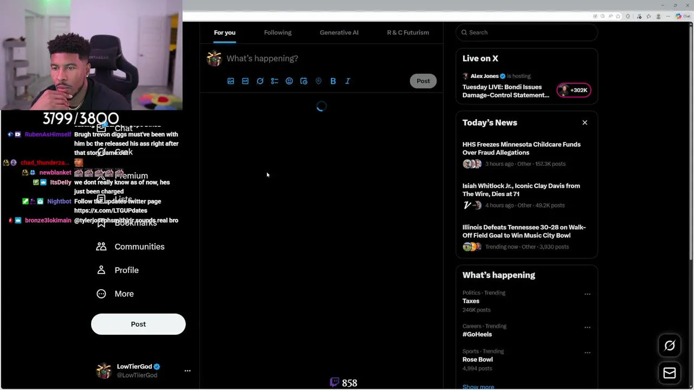
Task: Click Show more under What's happening
Action: click(x=478, y=387)
